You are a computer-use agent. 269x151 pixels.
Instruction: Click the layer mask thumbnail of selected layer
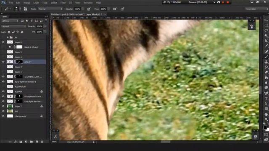coord(19,62)
